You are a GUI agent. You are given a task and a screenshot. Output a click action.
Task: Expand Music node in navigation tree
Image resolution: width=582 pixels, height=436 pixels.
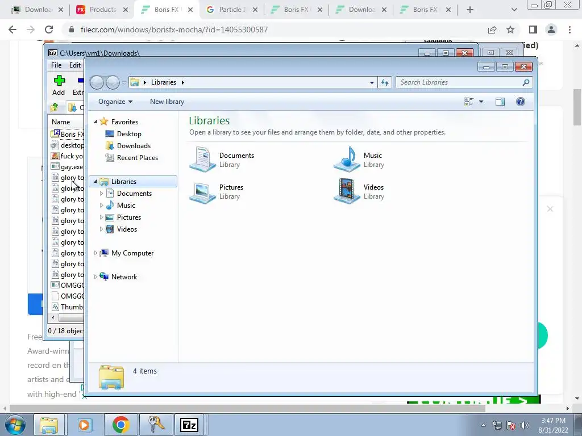[x=101, y=205]
